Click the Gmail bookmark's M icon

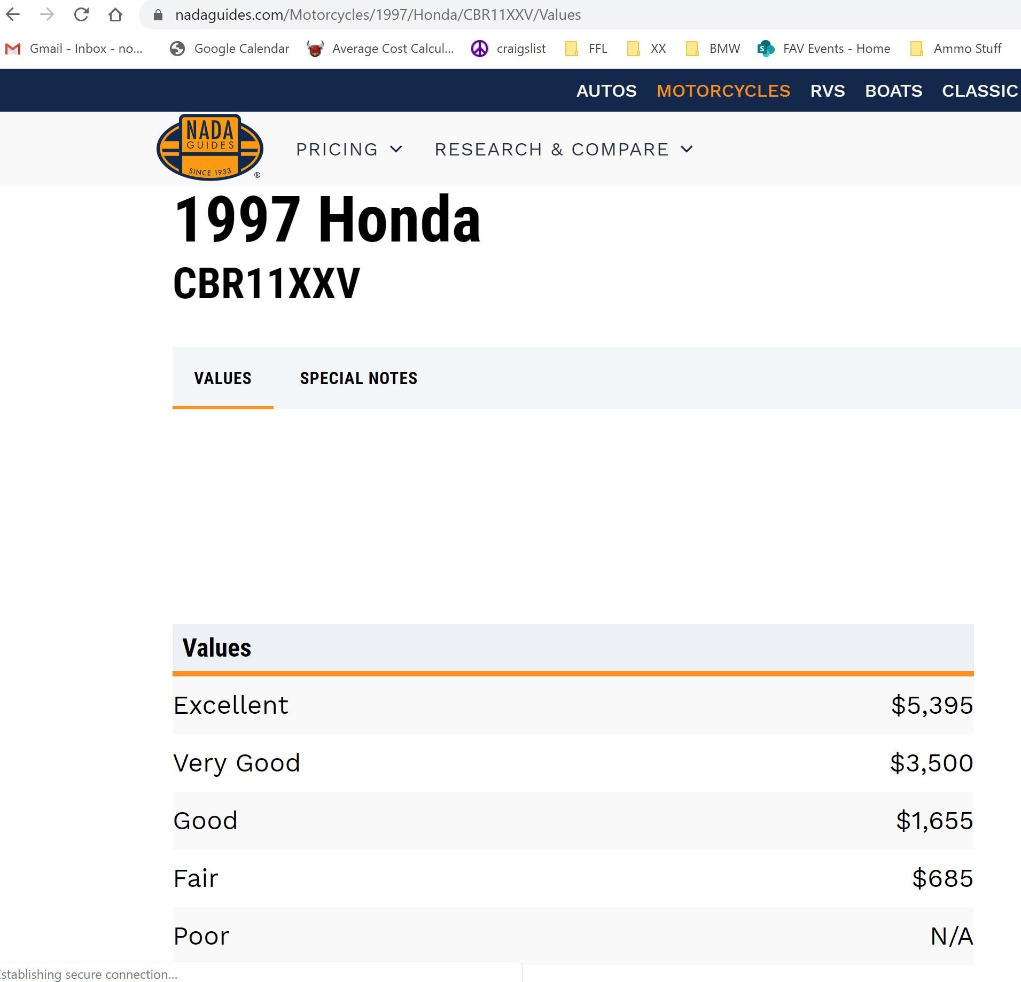13,49
